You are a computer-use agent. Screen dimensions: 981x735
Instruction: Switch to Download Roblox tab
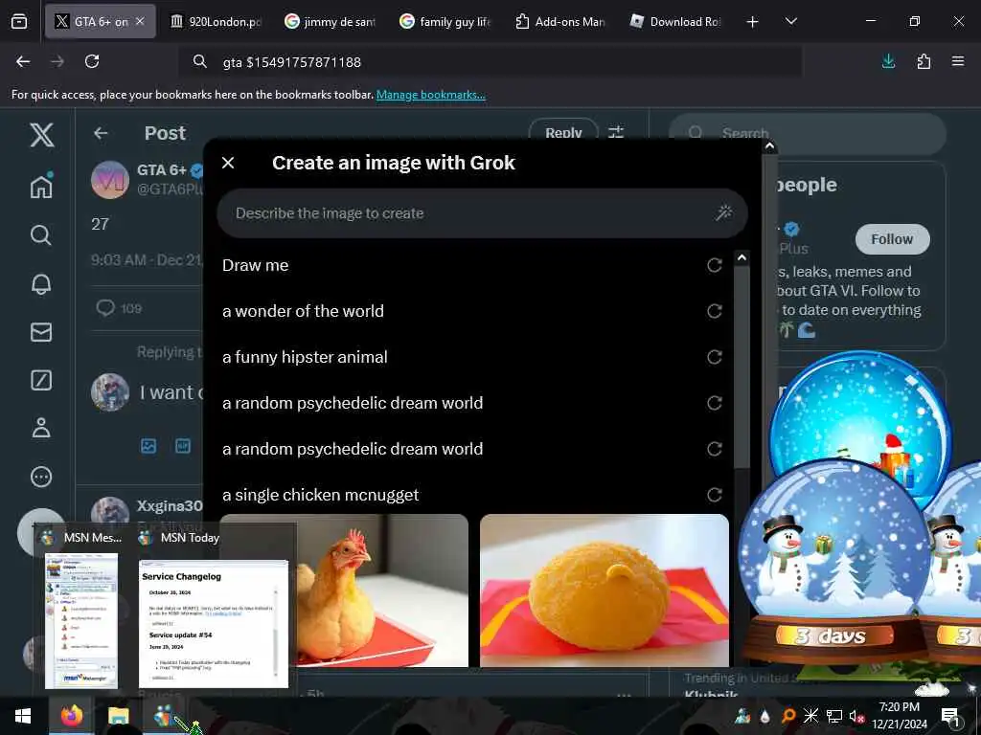point(675,21)
